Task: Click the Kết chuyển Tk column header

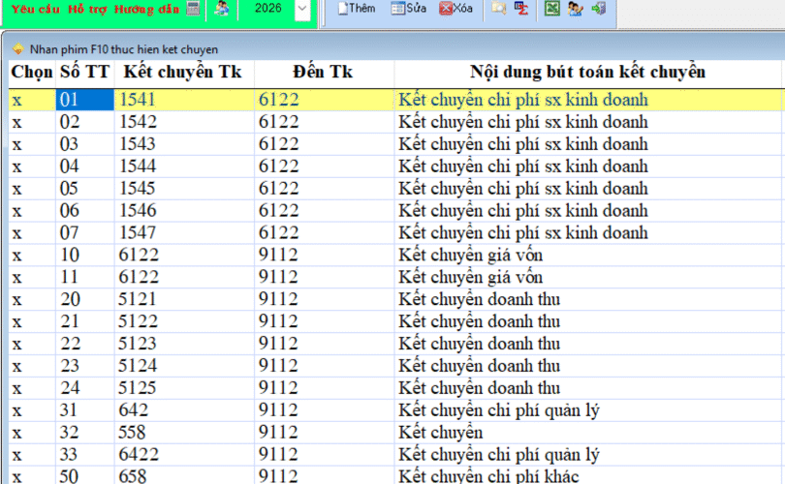Action: [x=184, y=73]
